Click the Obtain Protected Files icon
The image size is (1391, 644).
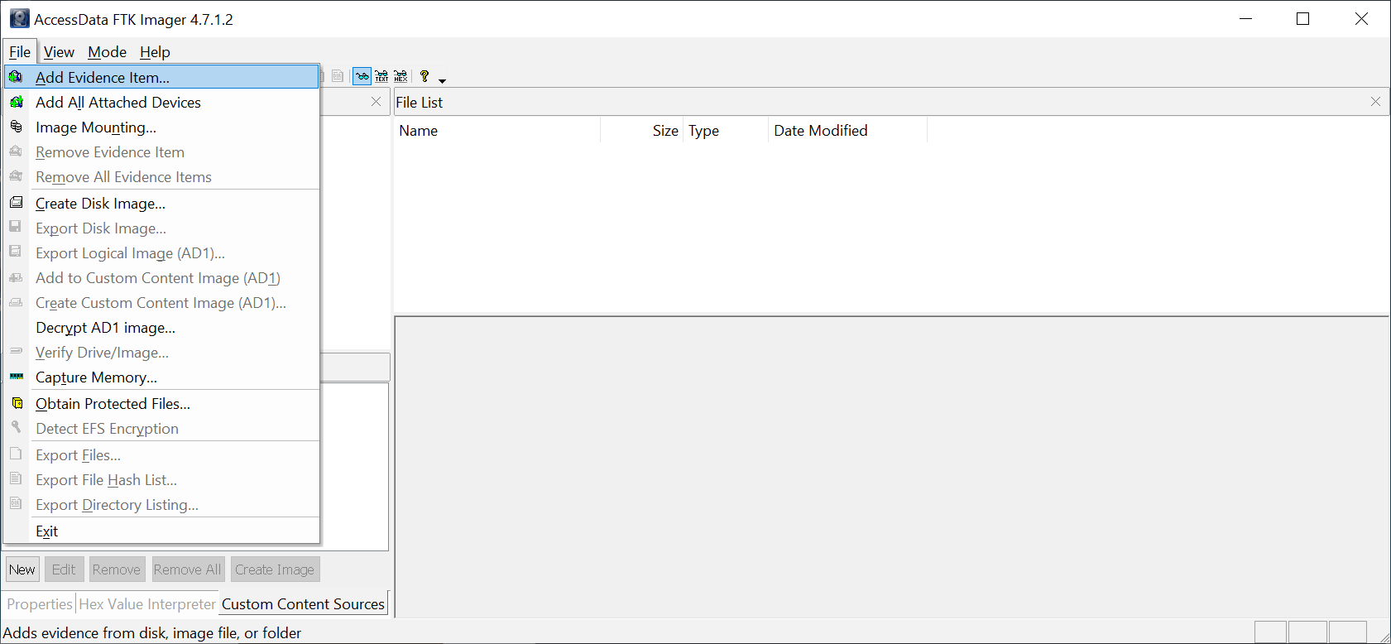tap(16, 403)
